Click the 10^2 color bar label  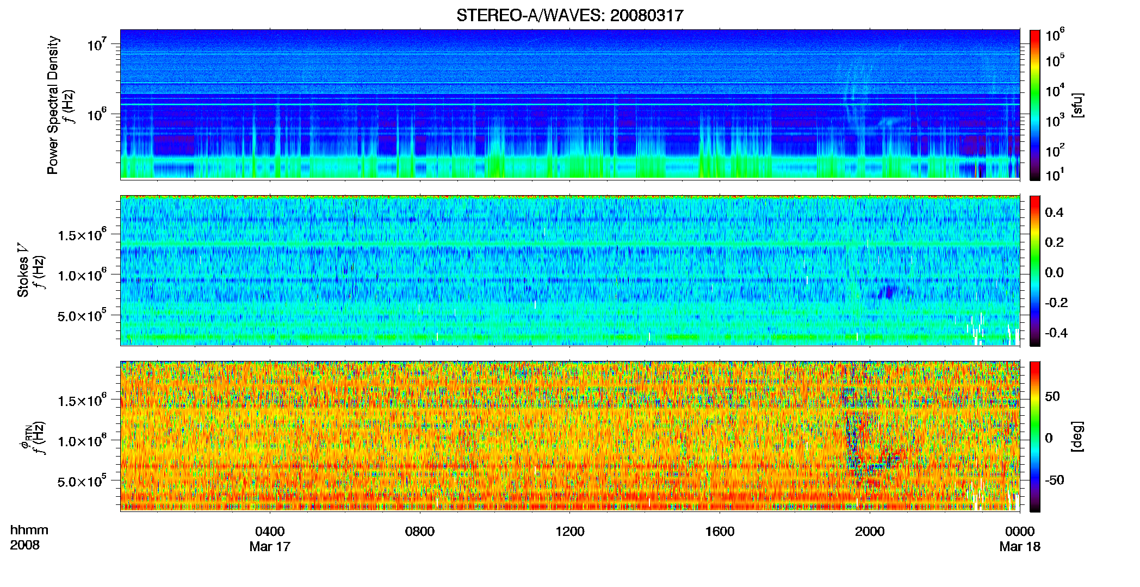click(x=1055, y=151)
